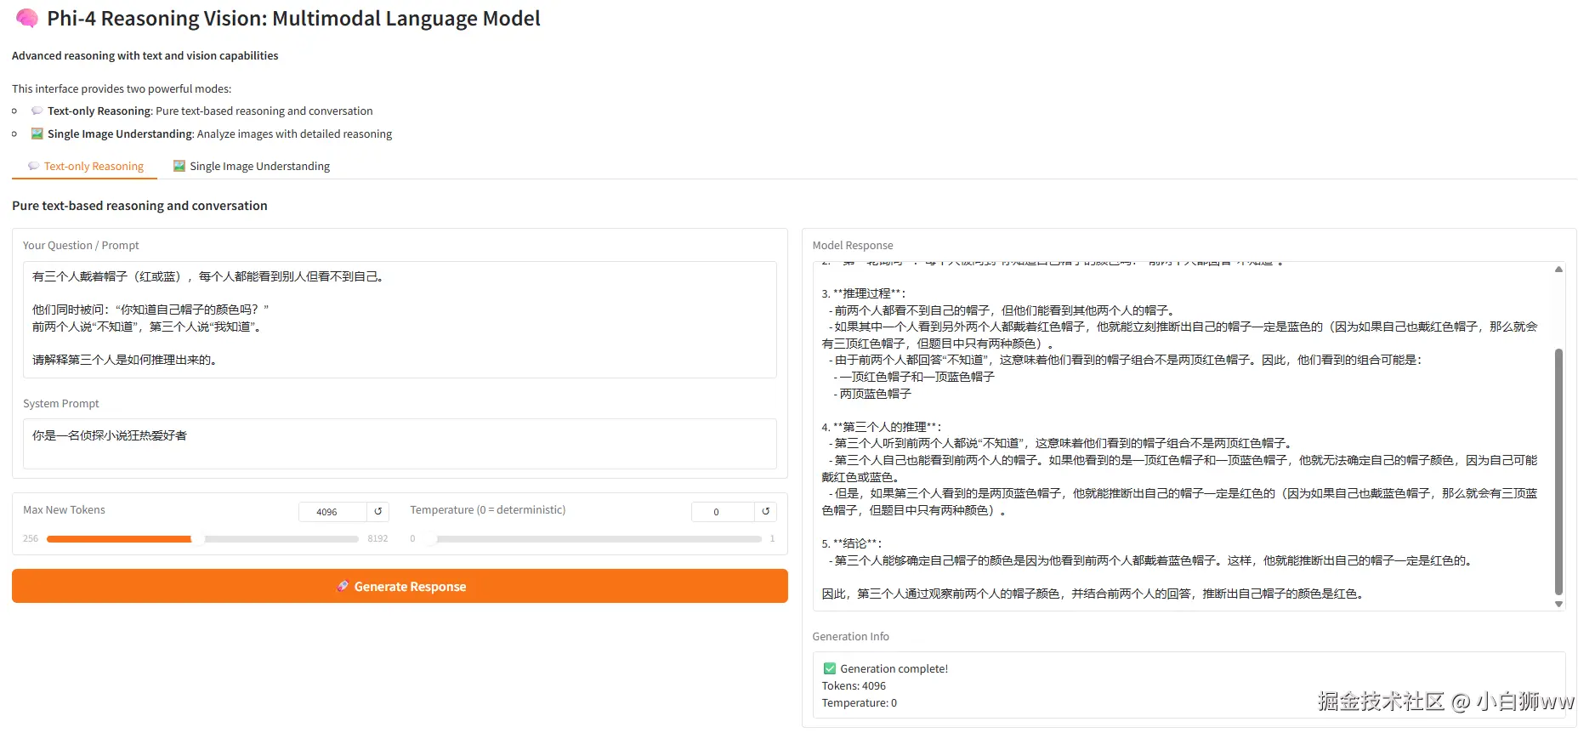Select the text 'Tokens: 4096' in Generation Info
1595x733 pixels.
[x=854, y=685]
